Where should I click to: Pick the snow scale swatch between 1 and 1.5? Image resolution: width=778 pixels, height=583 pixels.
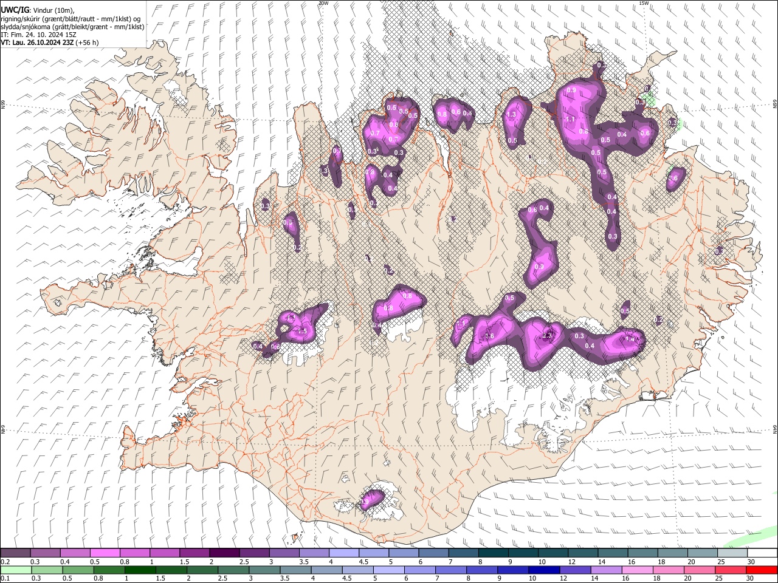164,553
